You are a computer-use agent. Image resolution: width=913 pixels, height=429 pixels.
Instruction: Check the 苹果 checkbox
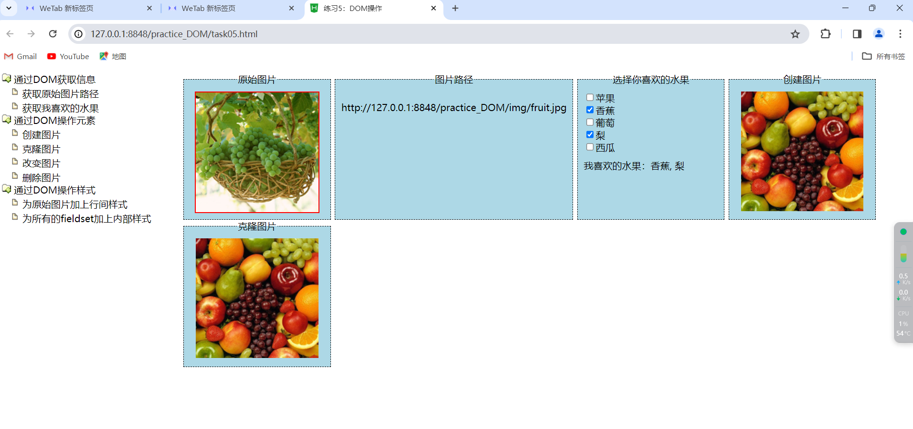pyautogui.click(x=590, y=98)
